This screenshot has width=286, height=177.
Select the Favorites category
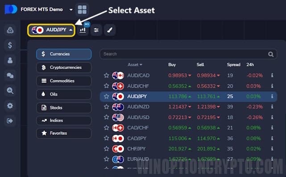click(64, 133)
